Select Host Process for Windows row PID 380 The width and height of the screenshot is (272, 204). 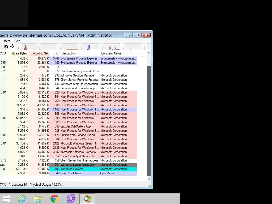[69, 122]
